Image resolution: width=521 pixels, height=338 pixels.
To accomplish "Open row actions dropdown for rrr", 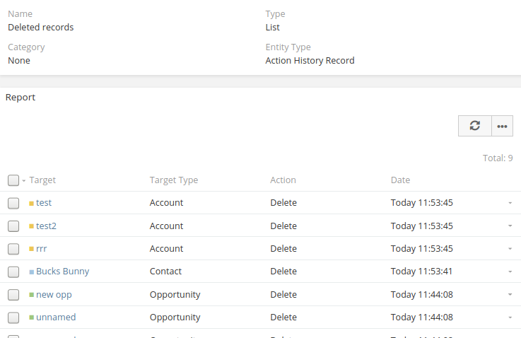I will [510, 249].
